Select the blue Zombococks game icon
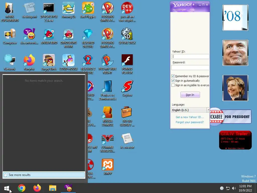 tap(107, 90)
